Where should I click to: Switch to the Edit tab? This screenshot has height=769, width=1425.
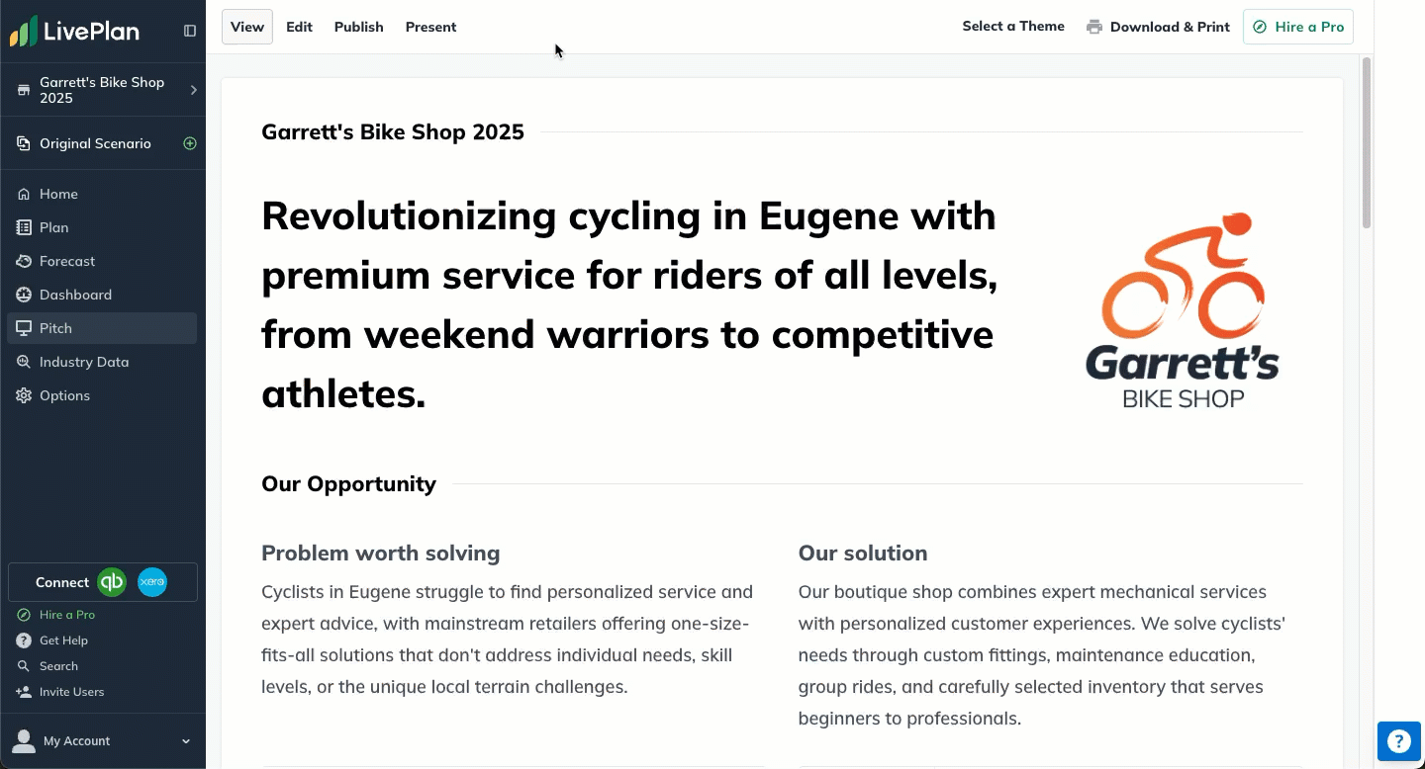(299, 27)
